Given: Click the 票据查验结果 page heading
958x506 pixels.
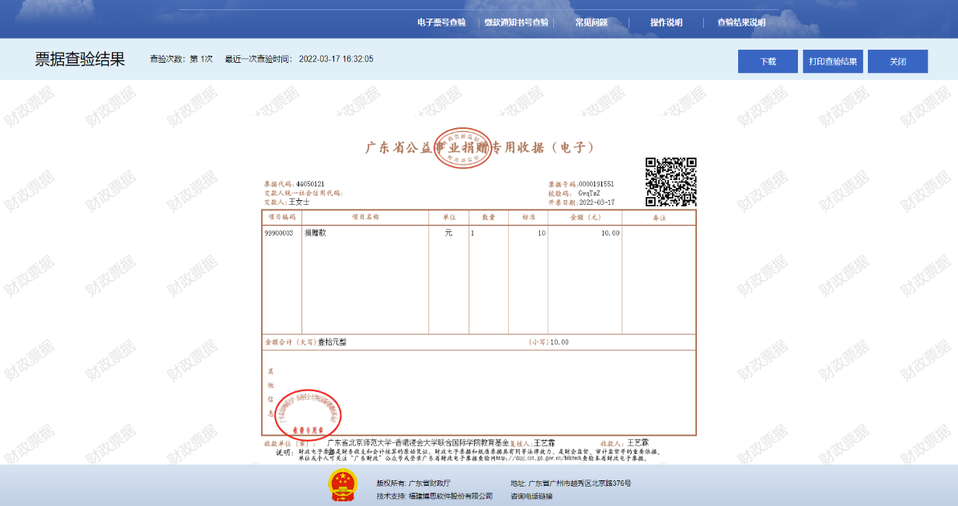Looking at the screenshot, I should click(80, 60).
